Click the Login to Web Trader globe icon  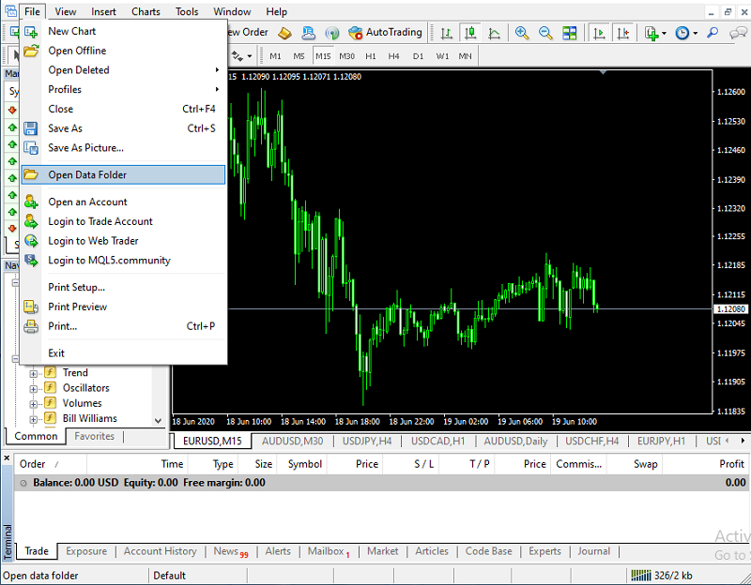[x=31, y=241]
